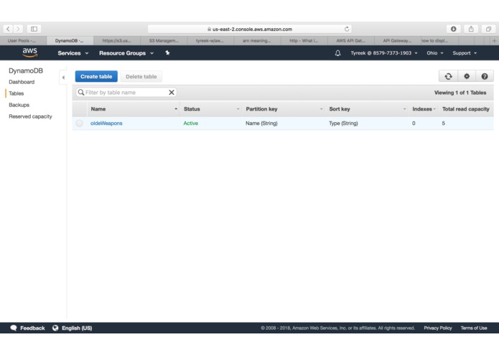This screenshot has height=355, width=499.
Task: Switch to the User Pools tab
Action: [23, 41]
